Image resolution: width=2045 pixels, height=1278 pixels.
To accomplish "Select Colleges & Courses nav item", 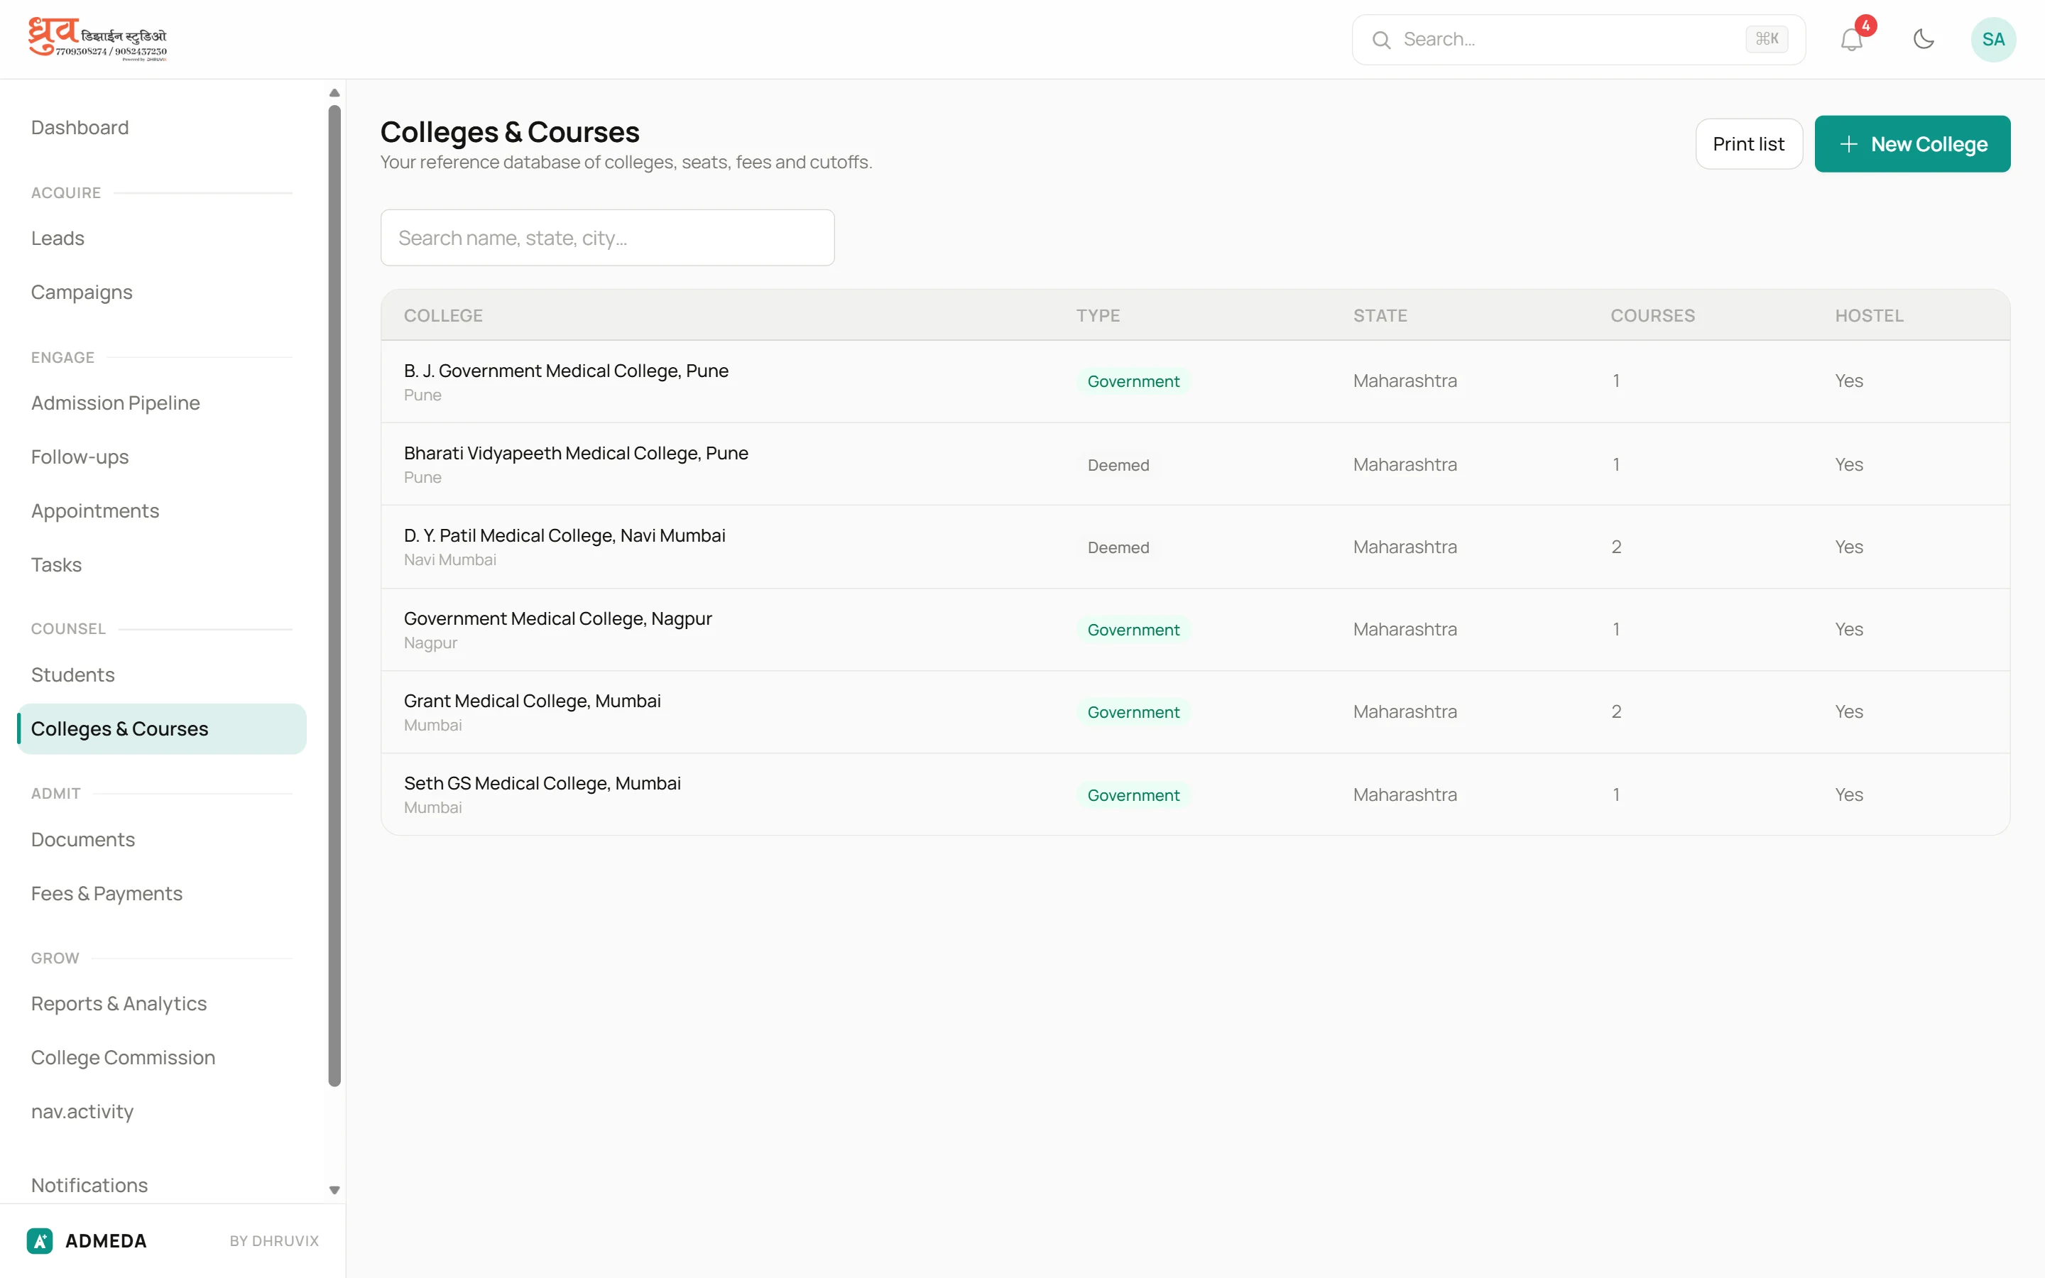I will point(161,728).
